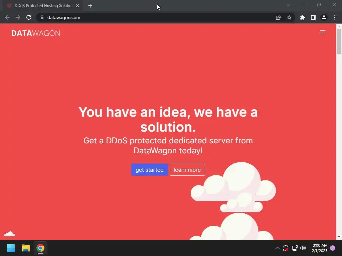Viewport: 342px width, 256px height.
Task: Go forward to next page
Action: click(18, 17)
